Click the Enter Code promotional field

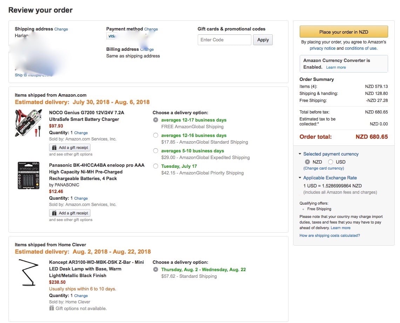(x=224, y=40)
